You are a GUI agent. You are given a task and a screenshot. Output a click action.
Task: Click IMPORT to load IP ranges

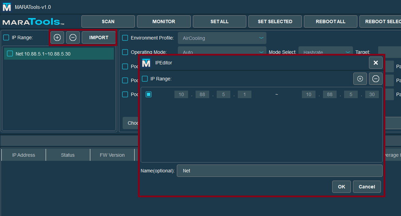[99, 37]
